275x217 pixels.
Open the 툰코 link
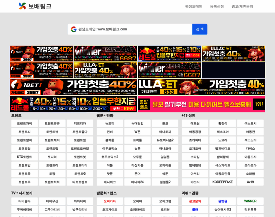pyautogui.click(x=165, y=123)
